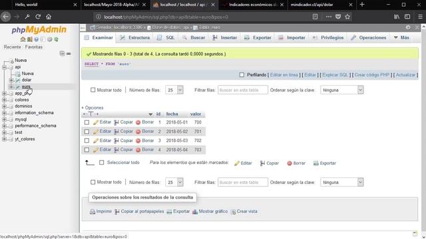Click the Editar en línea link
The width and height of the screenshot is (426, 239).
pos(284,75)
